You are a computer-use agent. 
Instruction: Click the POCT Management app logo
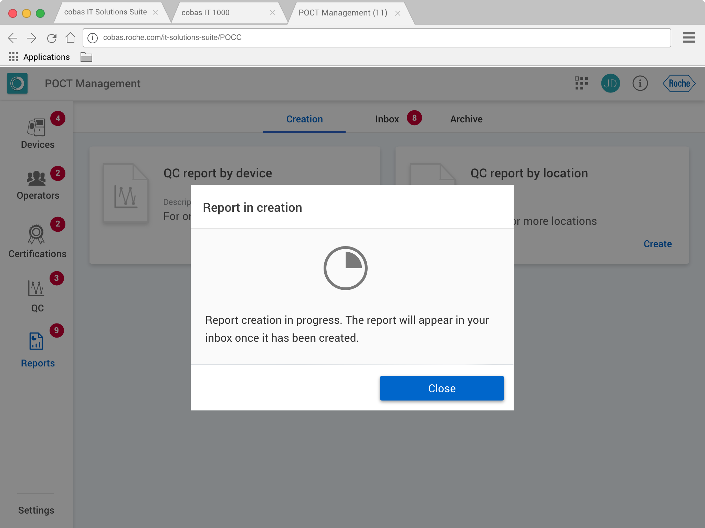point(17,83)
